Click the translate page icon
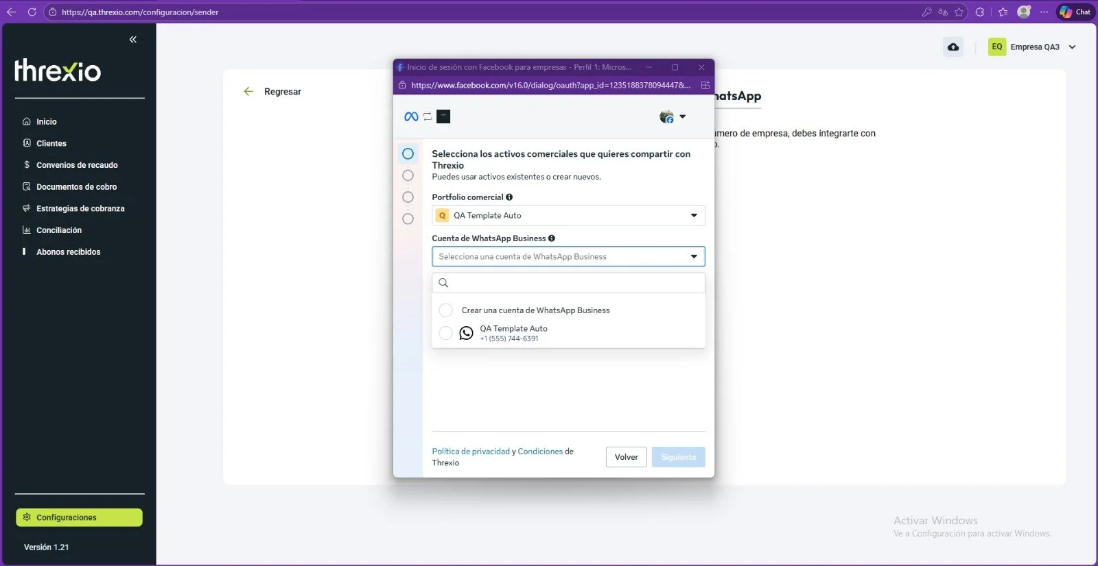 coord(943,12)
